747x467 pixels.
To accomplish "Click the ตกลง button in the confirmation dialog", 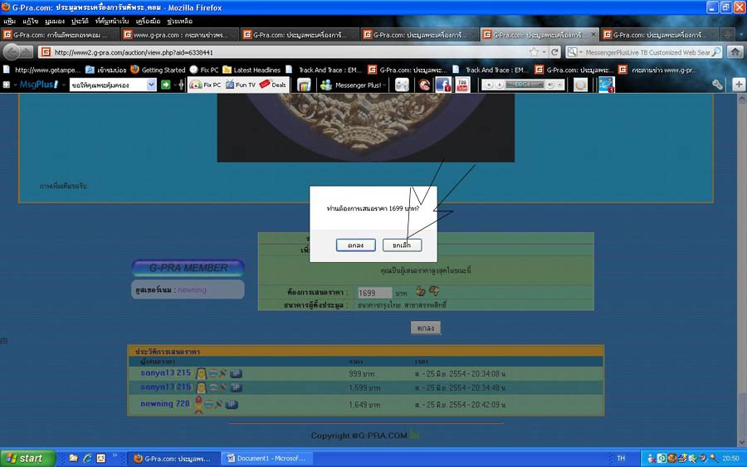I will click(x=355, y=245).
